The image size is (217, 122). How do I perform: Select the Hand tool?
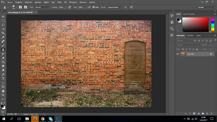[x=3, y=91]
